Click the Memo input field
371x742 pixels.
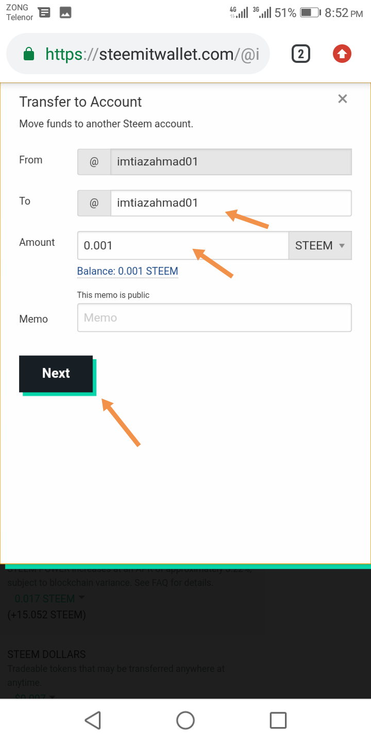click(214, 317)
